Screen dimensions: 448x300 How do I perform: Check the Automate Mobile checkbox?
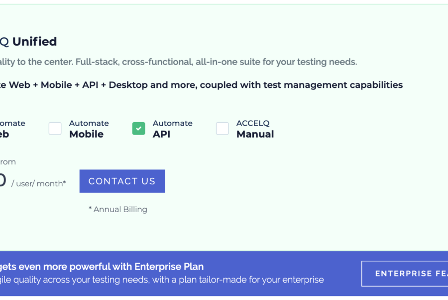[55, 129]
